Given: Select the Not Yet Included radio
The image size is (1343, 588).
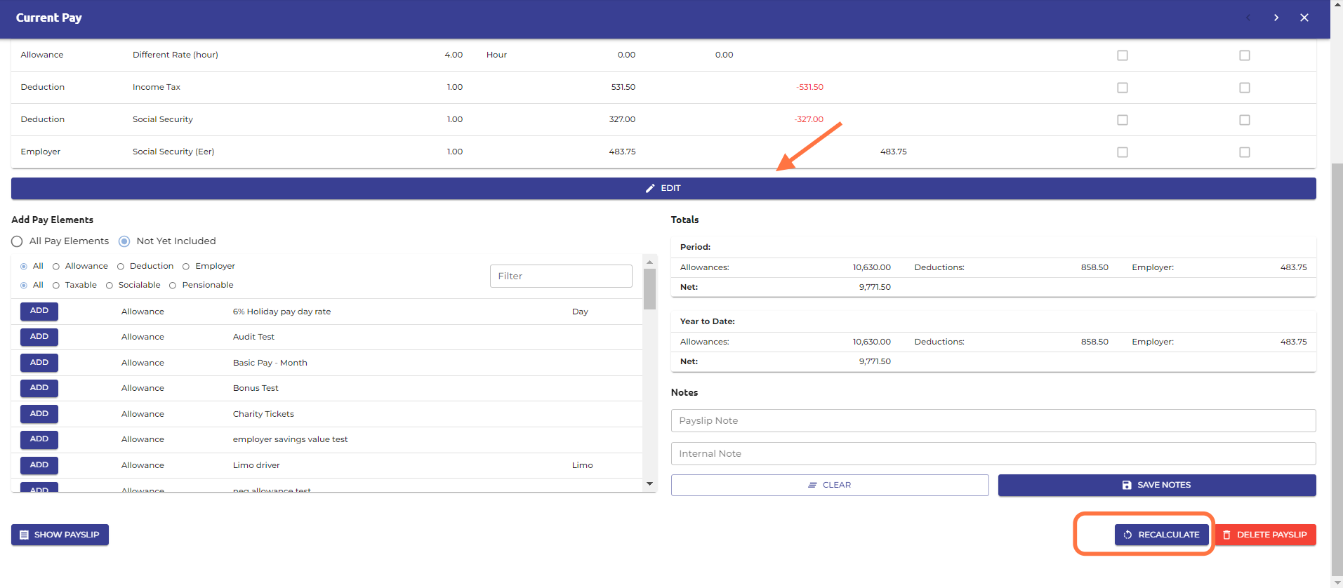Looking at the screenshot, I should click(124, 241).
